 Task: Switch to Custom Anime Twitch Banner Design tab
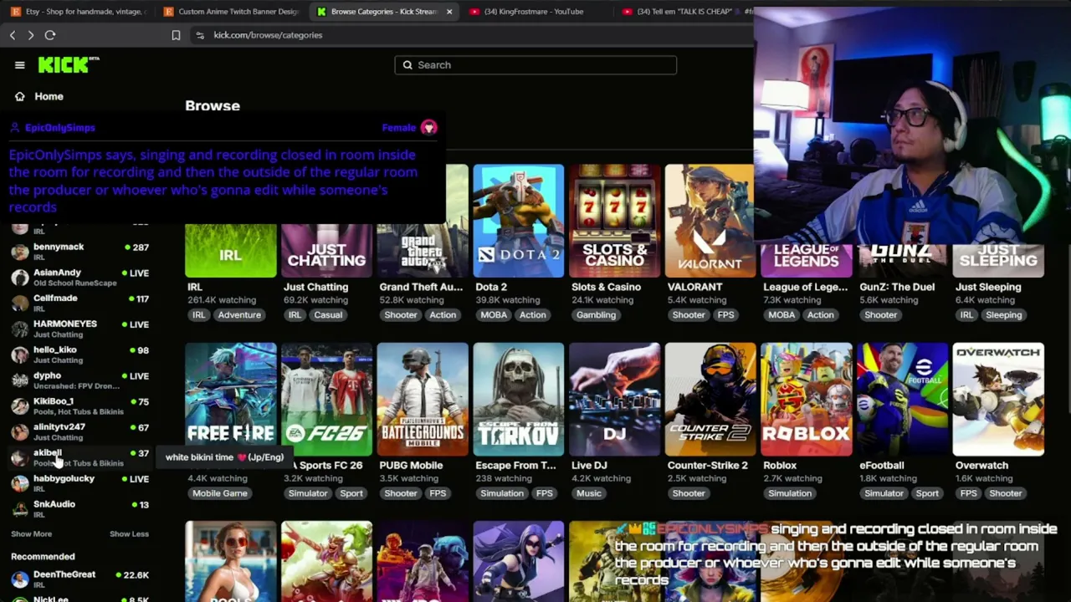[232, 12]
